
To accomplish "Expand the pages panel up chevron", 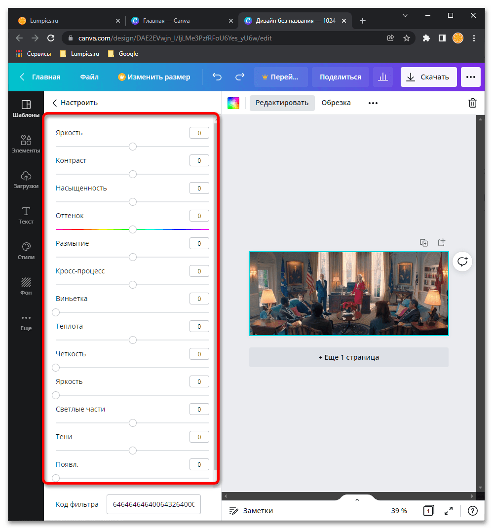I will [x=357, y=500].
